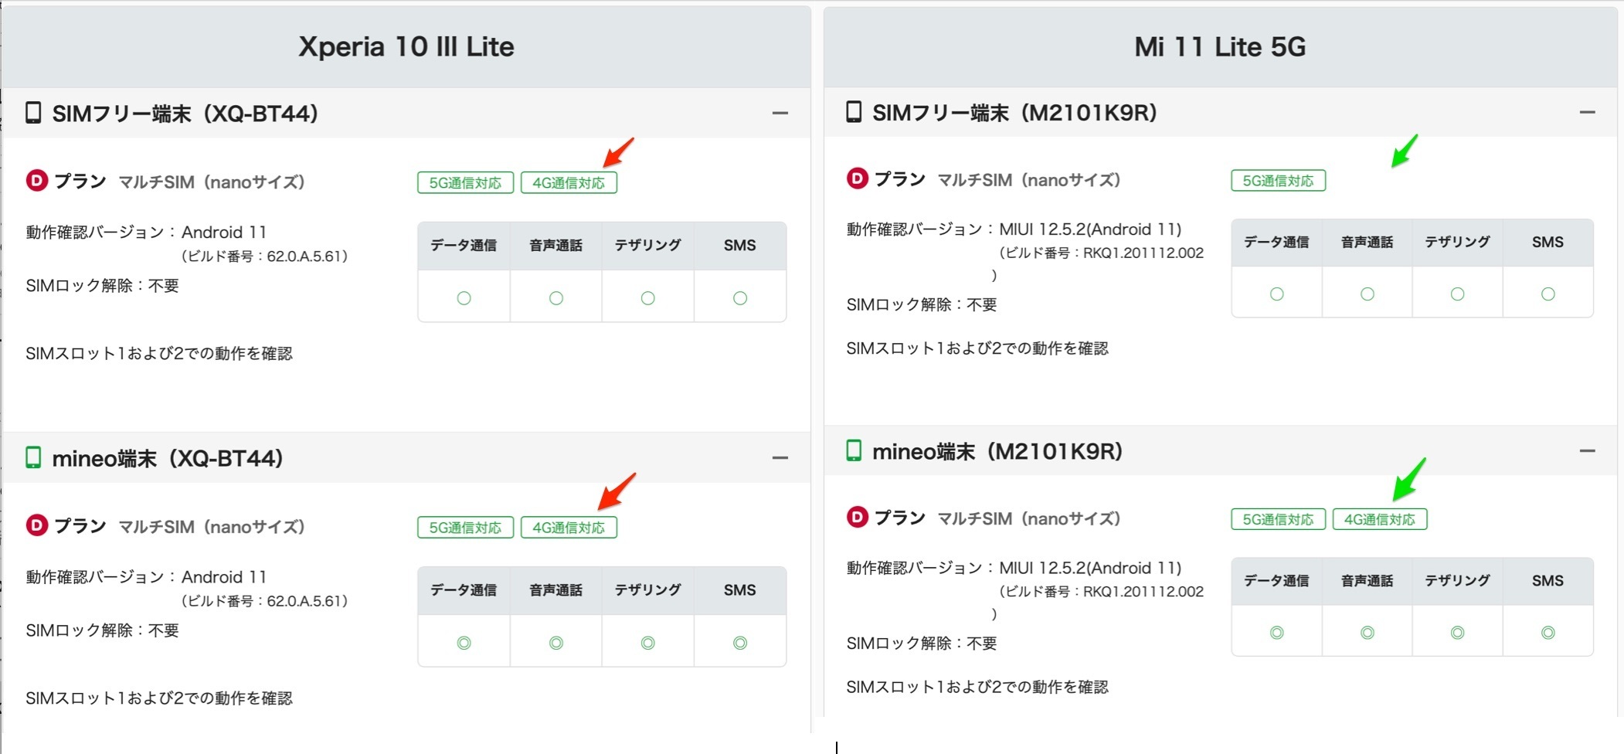The width and height of the screenshot is (1624, 754).
Task: Click red D plan icon under Xperia mineo端末
Action: click(37, 525)
